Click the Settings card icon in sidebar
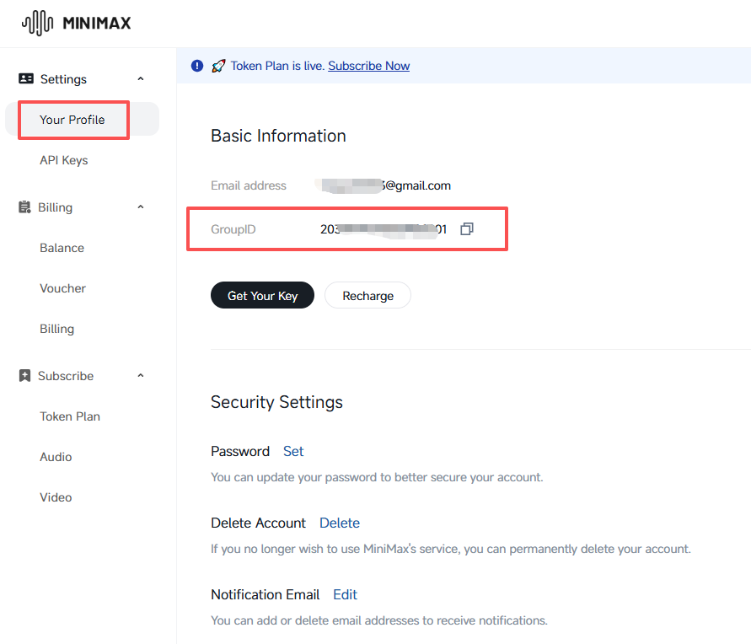Image resolution: width=751 pixels, height=644 pixels. (26, 78)
